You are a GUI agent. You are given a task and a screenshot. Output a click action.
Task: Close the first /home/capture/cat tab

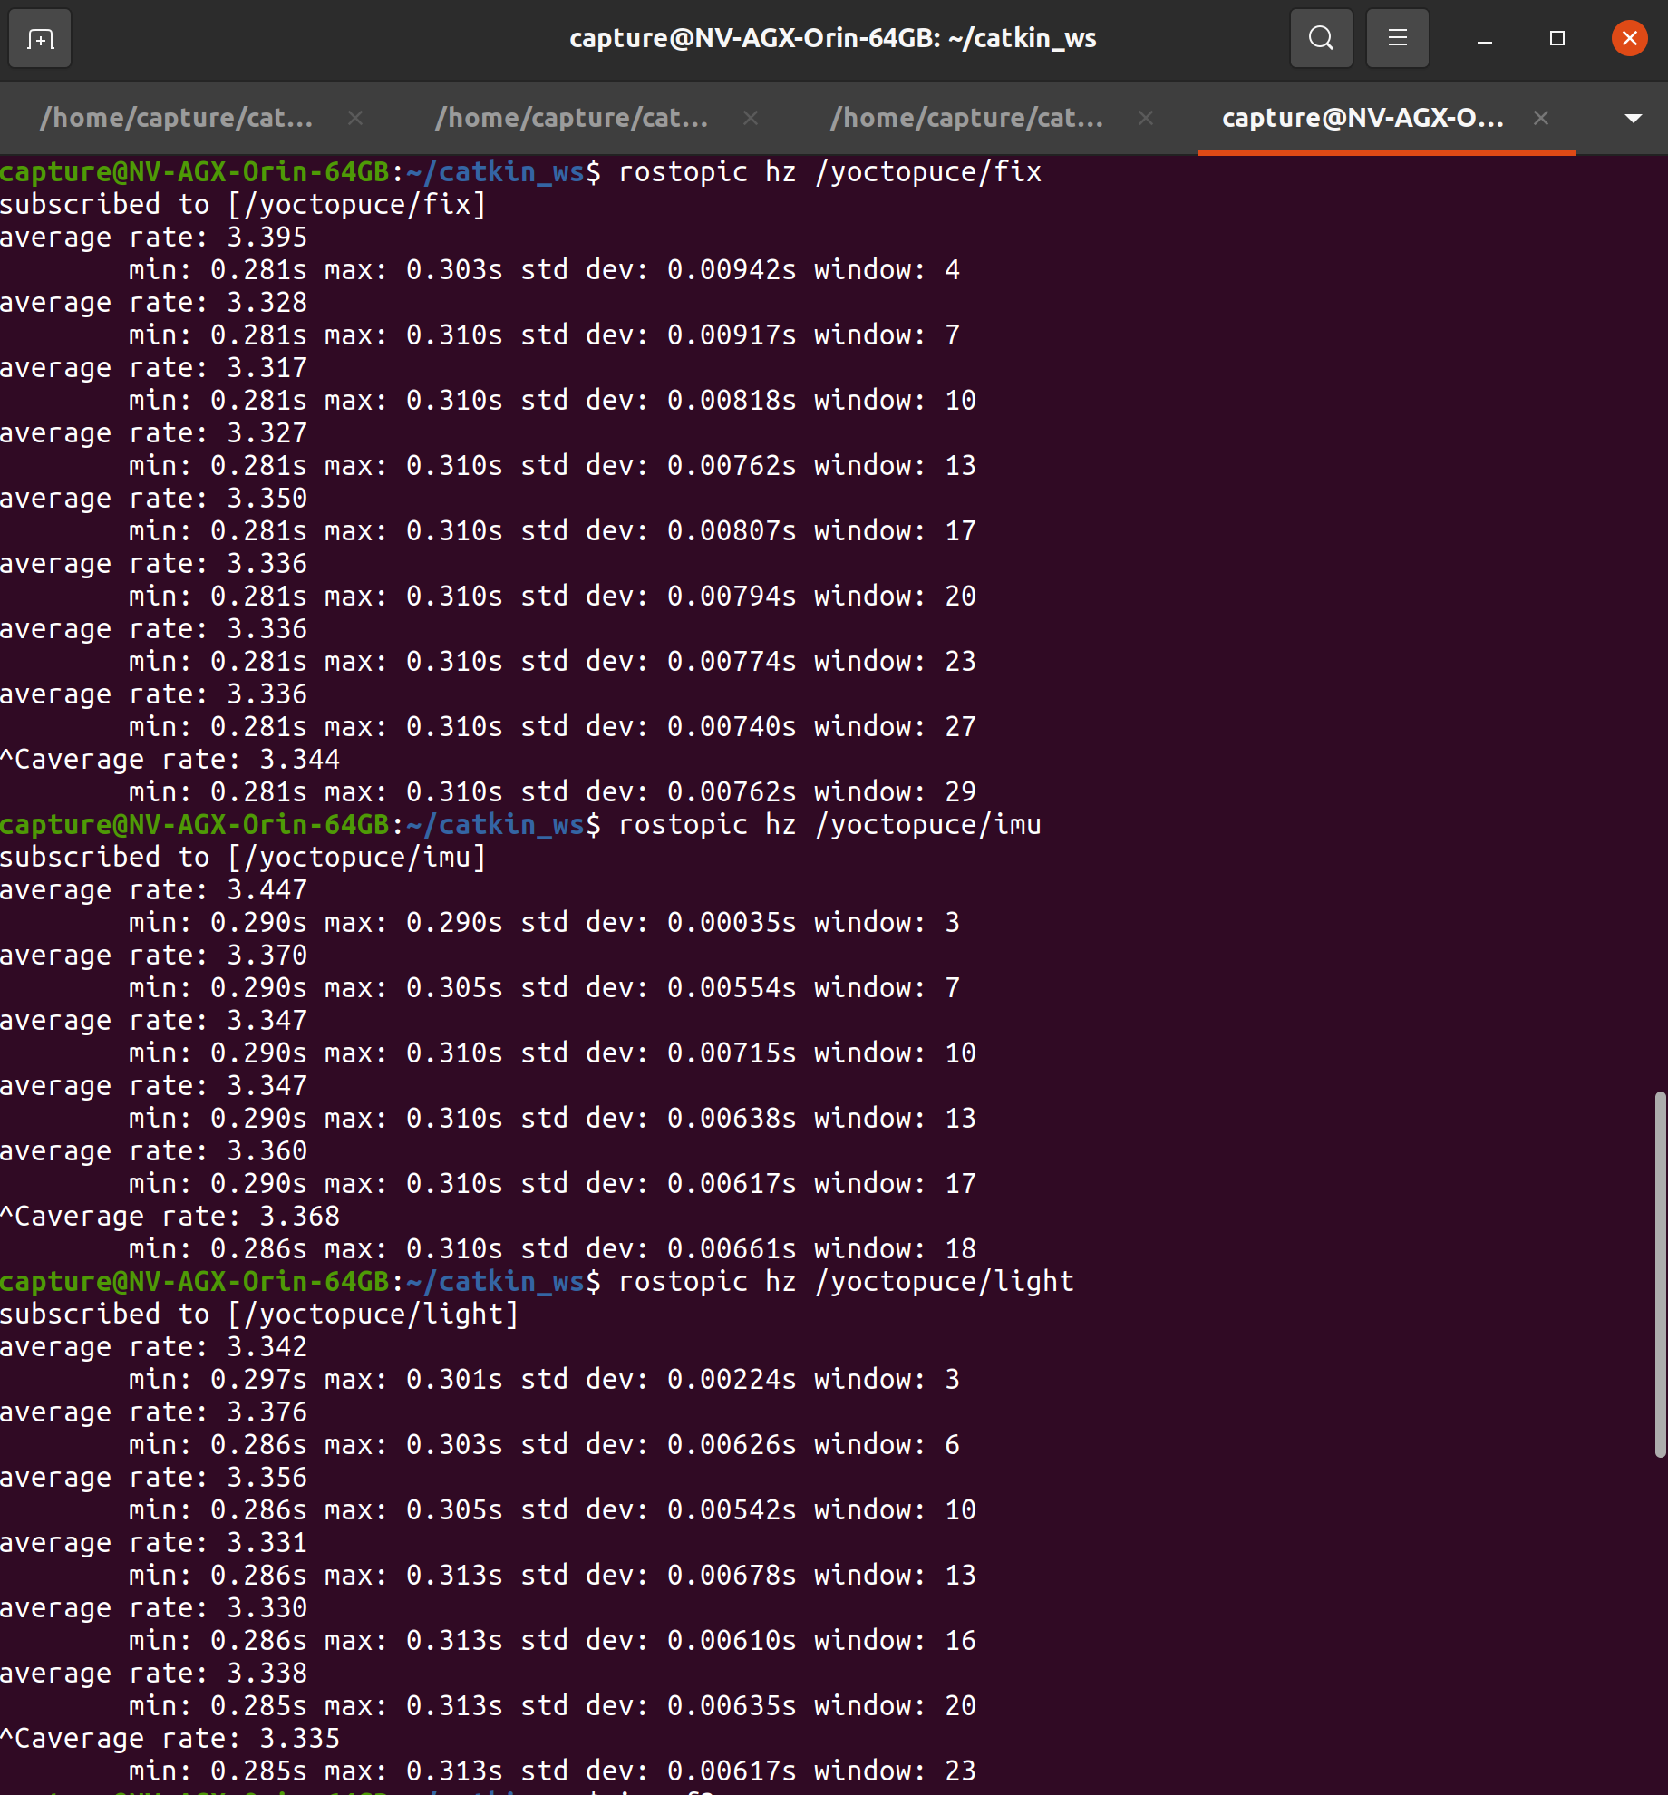(354, 118)
